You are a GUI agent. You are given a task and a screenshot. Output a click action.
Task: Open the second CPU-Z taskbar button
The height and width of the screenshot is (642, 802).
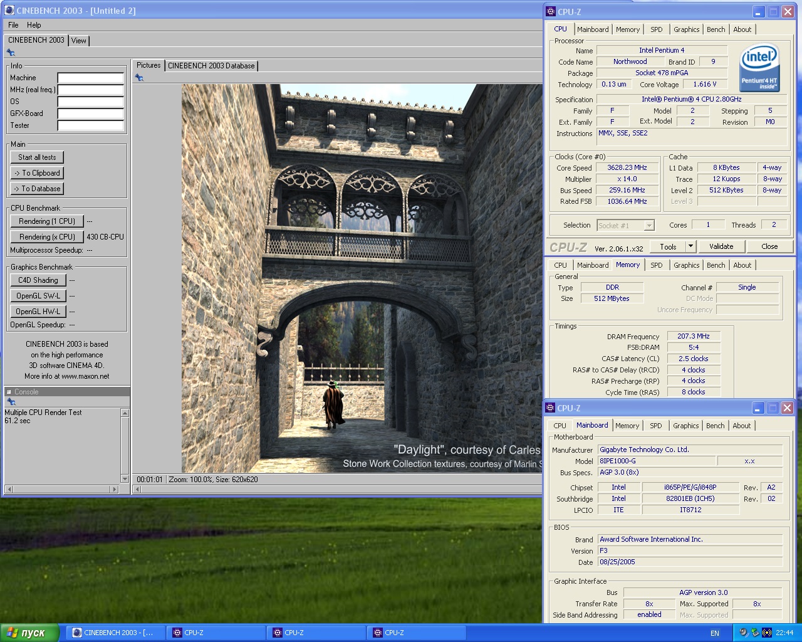click(x=316, y=633)
